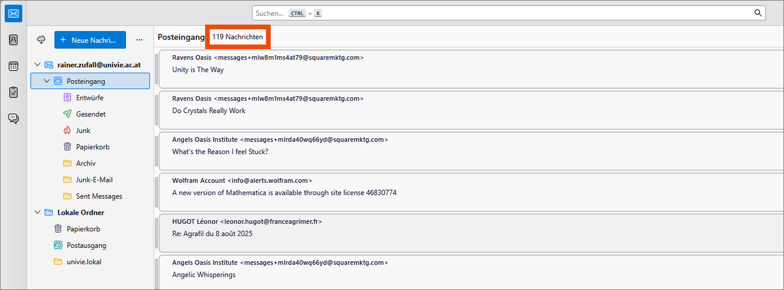Collapse the Posteingang folder tree

47,81
